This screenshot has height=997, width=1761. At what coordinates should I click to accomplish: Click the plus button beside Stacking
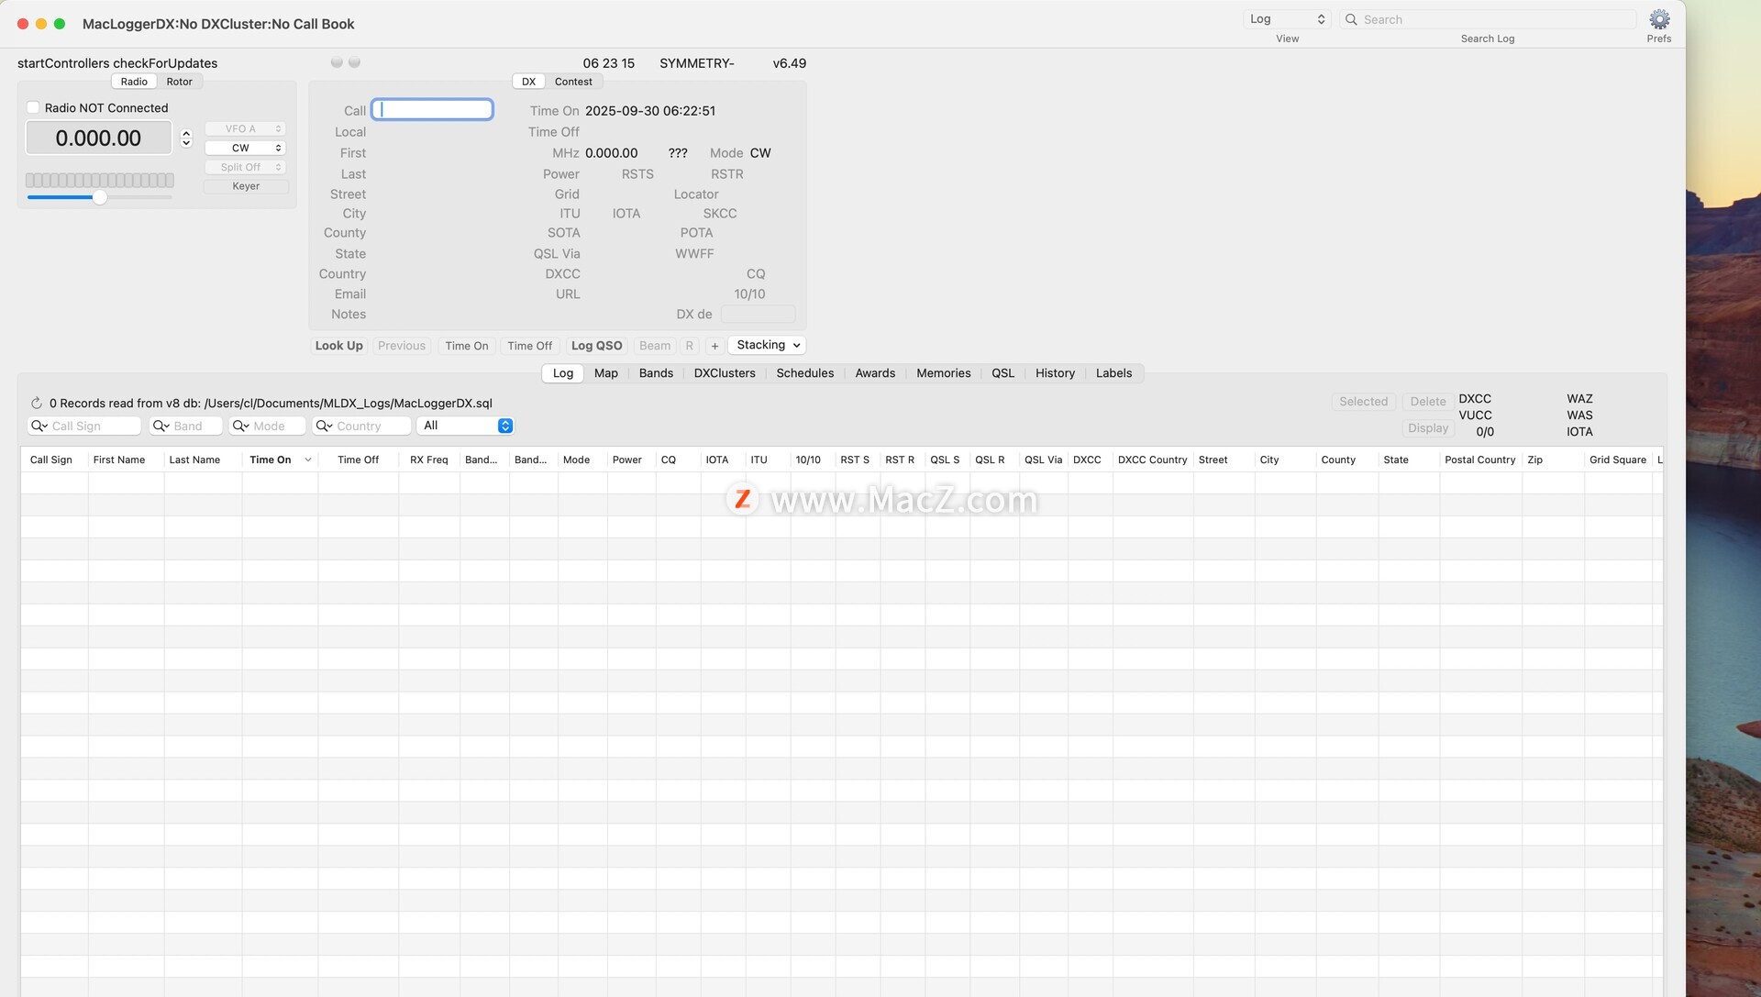pos(714,346)
